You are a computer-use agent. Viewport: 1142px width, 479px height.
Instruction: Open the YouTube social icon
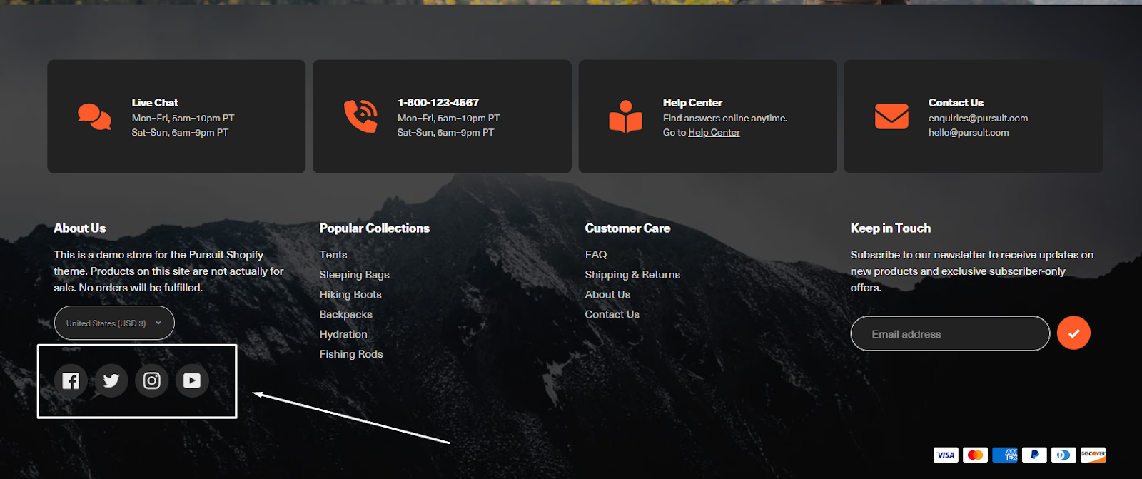[192, 380]
